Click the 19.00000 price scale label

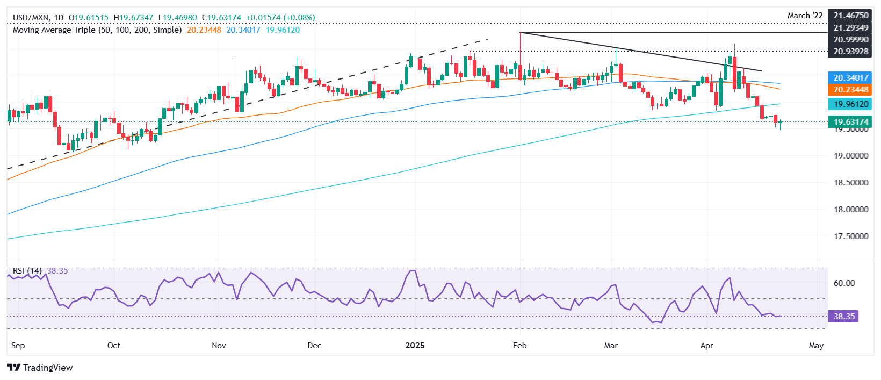[x=850, y=156]
